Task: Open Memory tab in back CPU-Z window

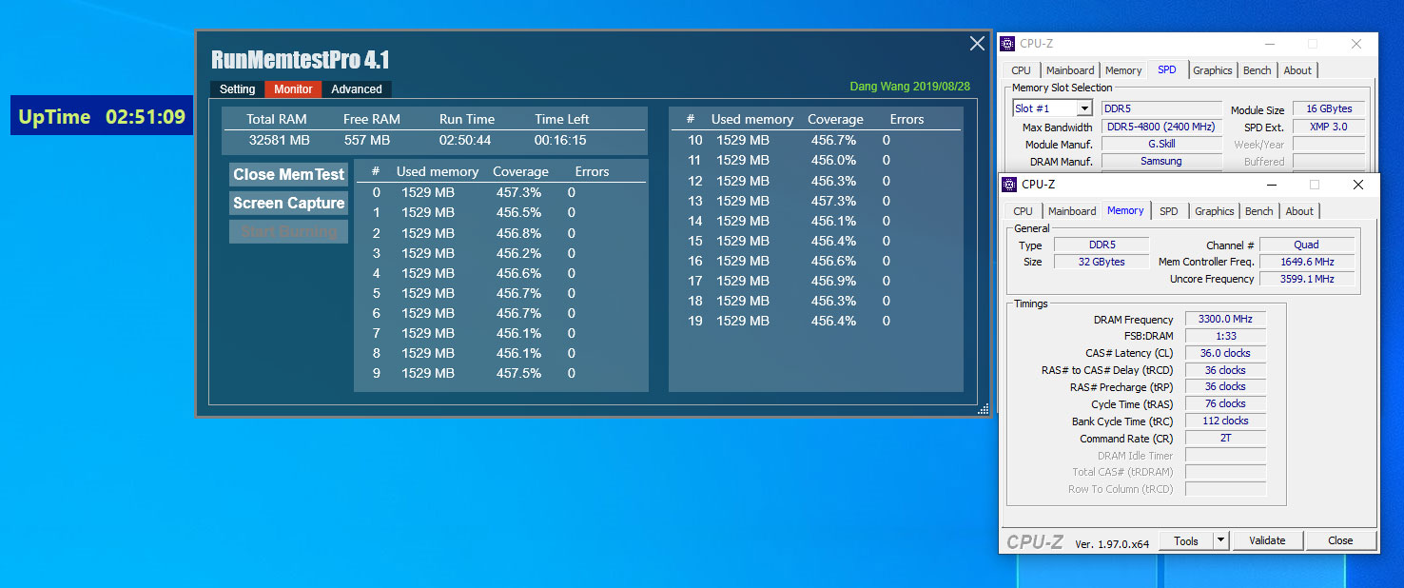Action: point(1123,70)
